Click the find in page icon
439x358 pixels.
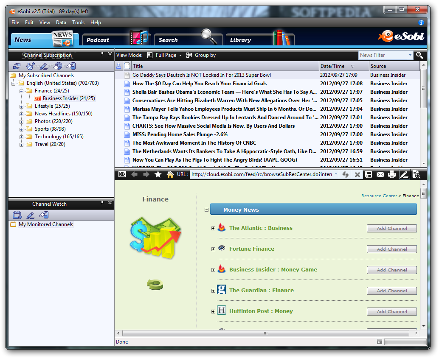[x=416, y=174]
